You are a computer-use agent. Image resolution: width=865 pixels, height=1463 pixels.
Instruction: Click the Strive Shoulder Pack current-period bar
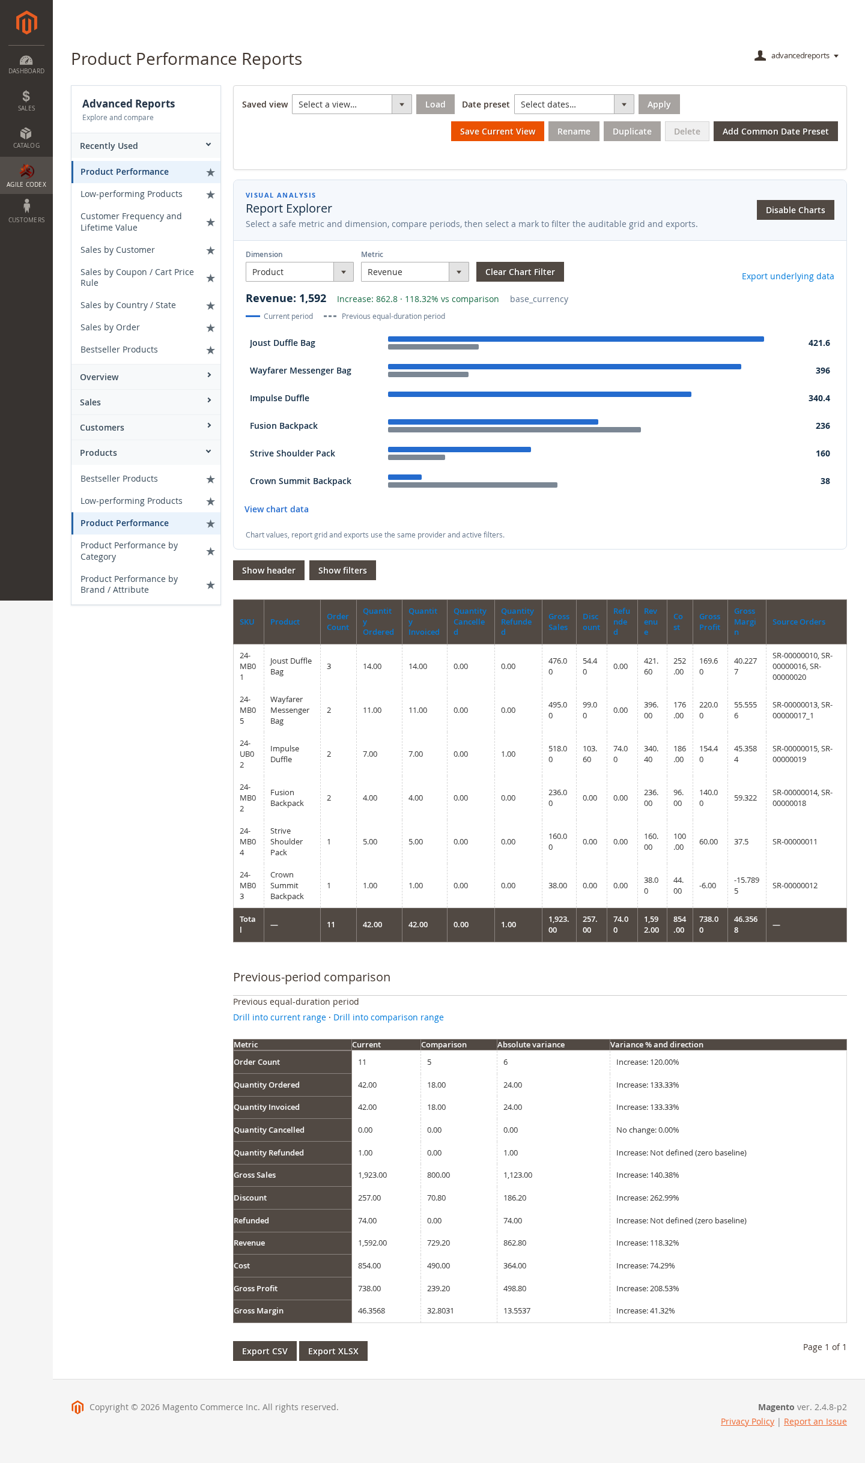tap(460, 450)
